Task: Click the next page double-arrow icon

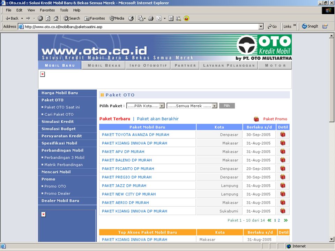Action: click(286, 220)
